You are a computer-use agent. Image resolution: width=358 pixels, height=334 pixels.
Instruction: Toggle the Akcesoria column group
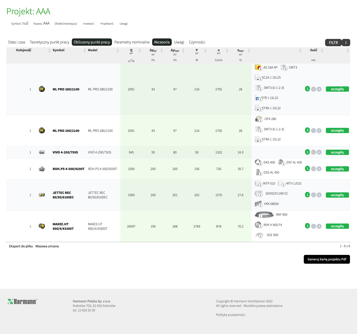(x=162, y=42)
